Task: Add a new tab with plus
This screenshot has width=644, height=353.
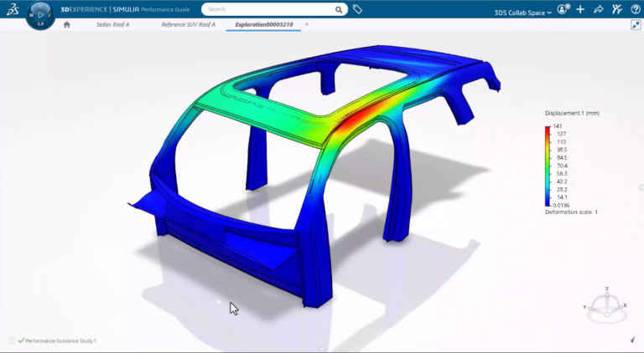Action: [306, 24]
